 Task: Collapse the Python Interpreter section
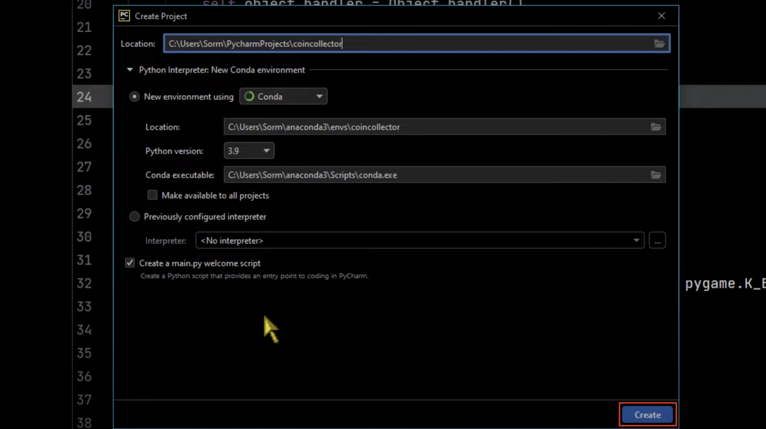coord(130,70)
